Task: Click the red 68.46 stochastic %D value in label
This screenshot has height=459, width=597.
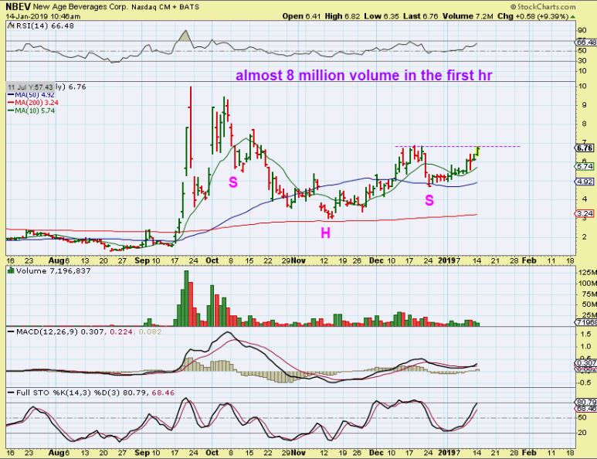Action: tap(163, 393)
